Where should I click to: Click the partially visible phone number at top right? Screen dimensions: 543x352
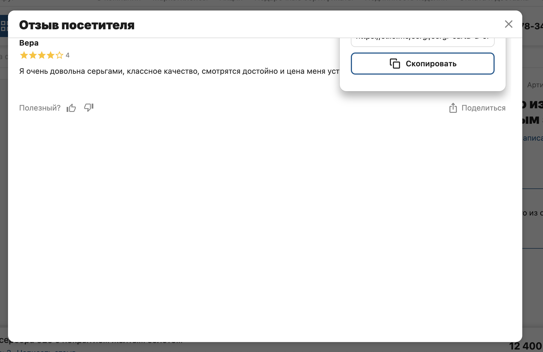pyautogui.click(x=532, y=26)
